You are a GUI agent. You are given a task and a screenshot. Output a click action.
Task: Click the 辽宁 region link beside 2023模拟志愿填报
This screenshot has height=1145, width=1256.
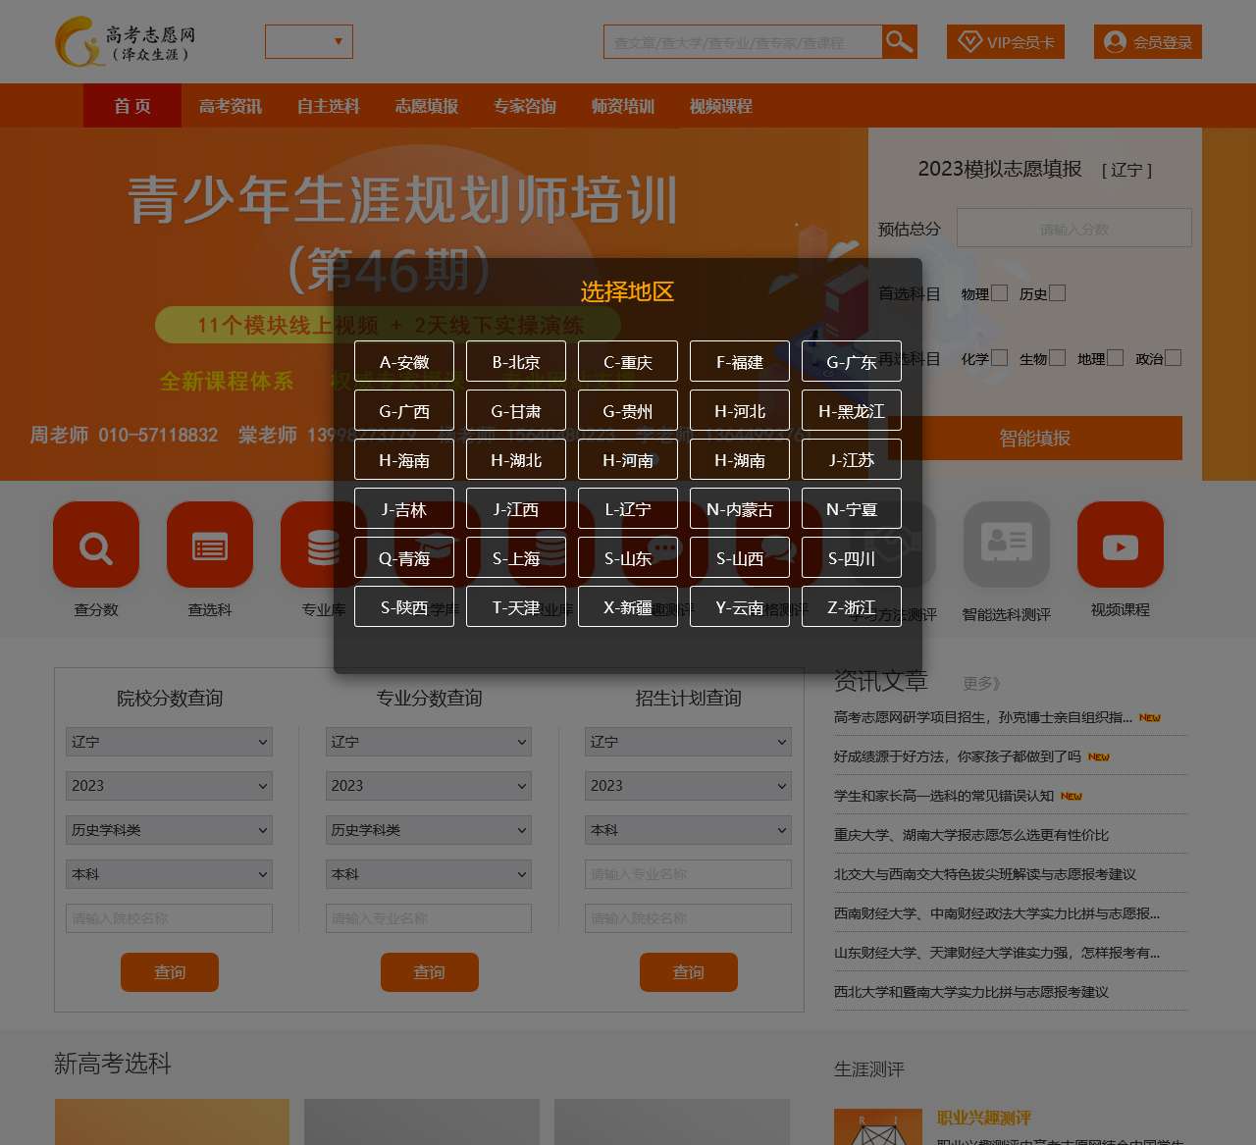(1126, 170)
